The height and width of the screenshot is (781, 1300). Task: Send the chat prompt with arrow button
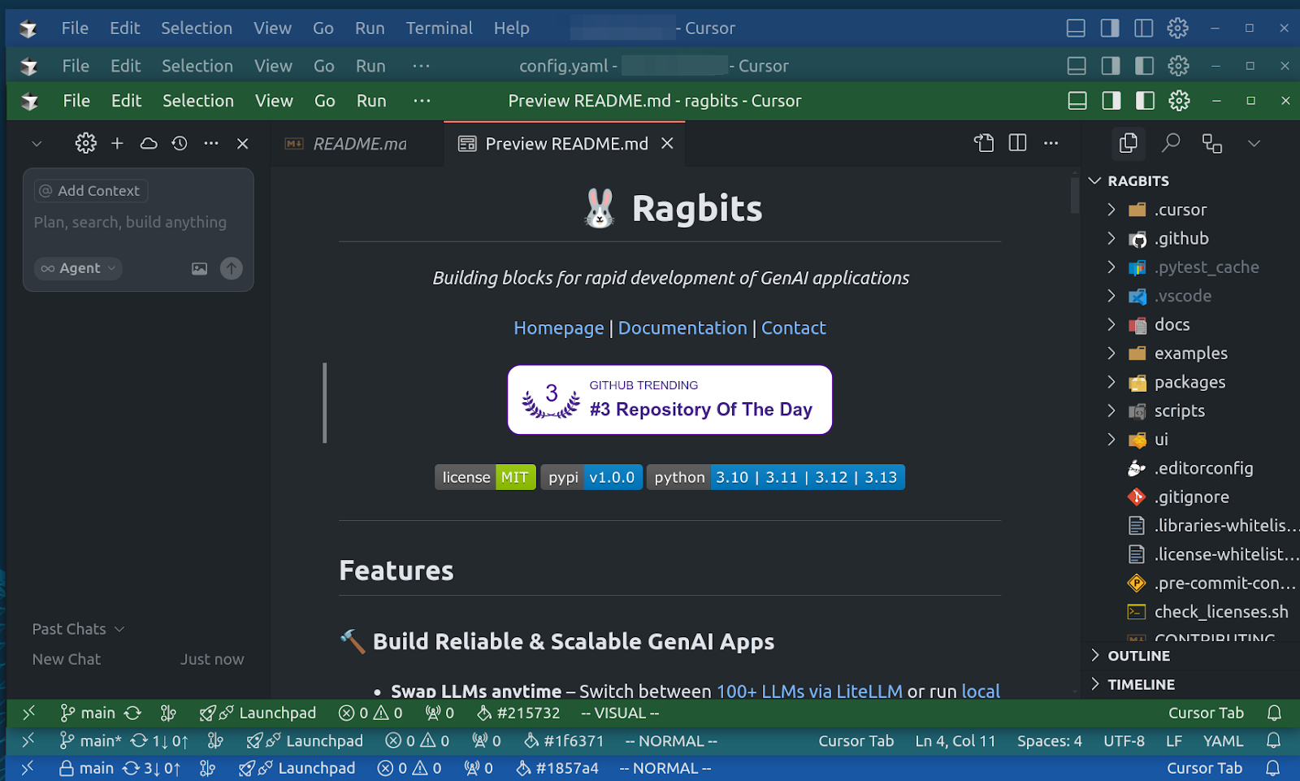[232, 268]
